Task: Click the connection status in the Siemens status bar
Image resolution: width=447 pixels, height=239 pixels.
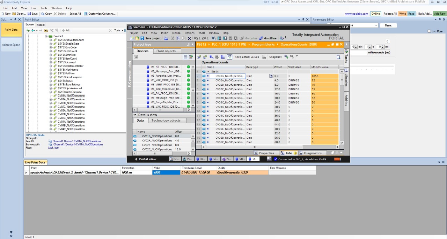Action: (x=301, y=159)
